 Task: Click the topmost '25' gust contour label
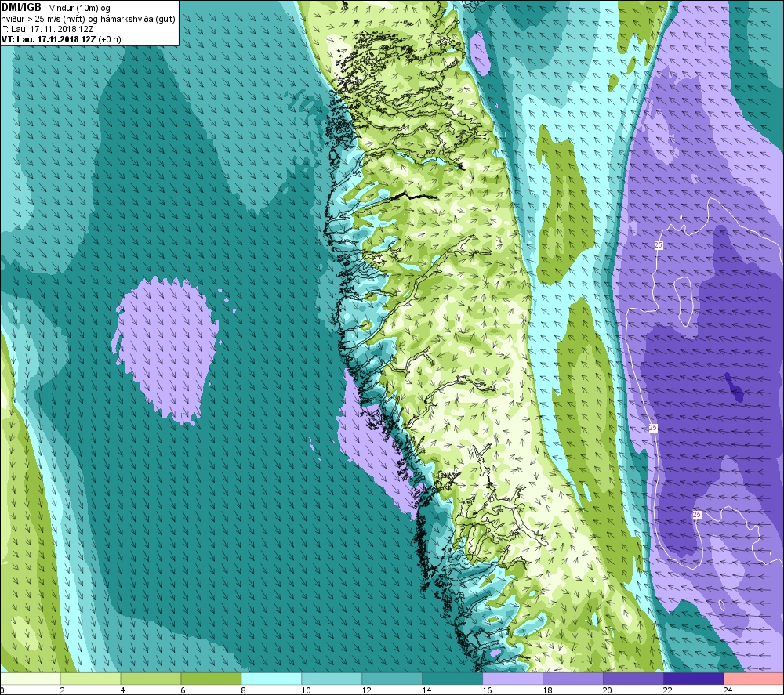(659, 244)
